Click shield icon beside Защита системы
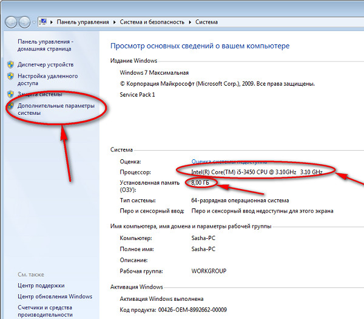The width and height of the screenshot is (364, 319). point(10,94)
